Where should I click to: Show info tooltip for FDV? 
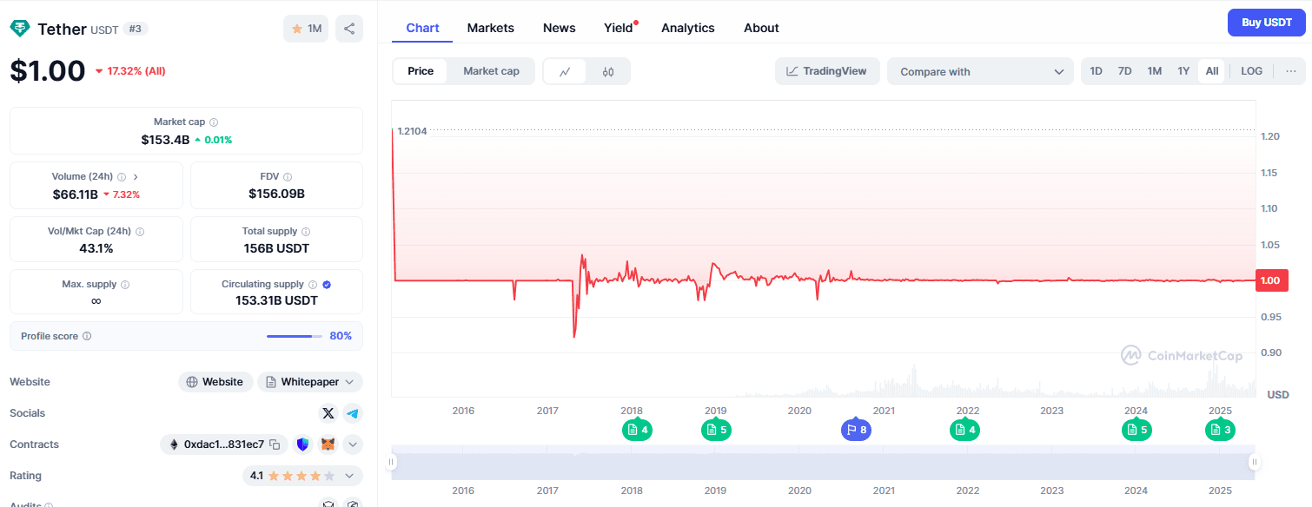(x=288, y=176)
